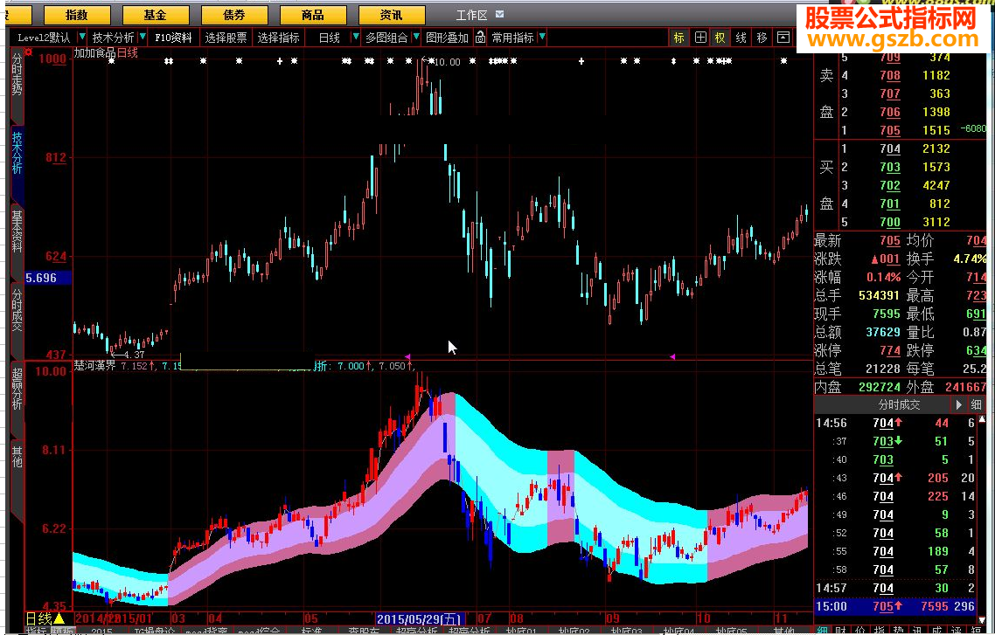
Task: Click the 技术分析 toolbar button
Action: (113, 38)
